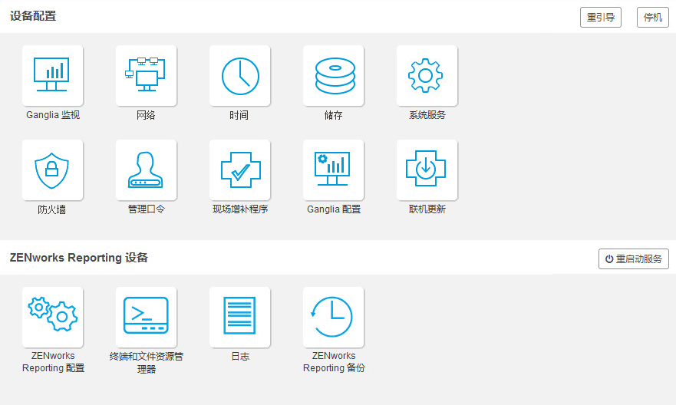Click the ZENworks Reporting 设备 heading
The height and width of the screenshot is (405, 676).
pyautogui.click(x=79, y=258)
